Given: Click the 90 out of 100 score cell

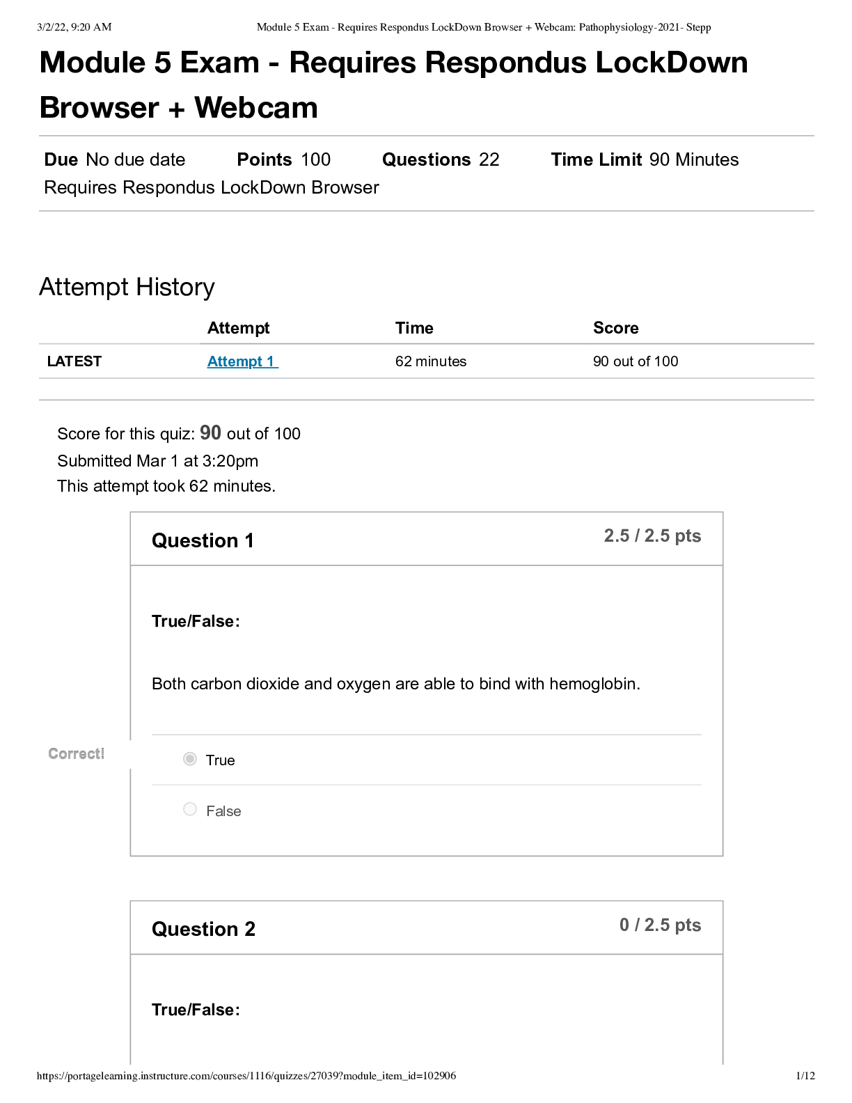Looking at the screenshot, I should pos(636,361).
